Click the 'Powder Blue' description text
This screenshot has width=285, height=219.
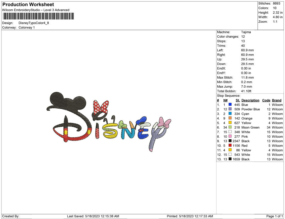point(250,109)
